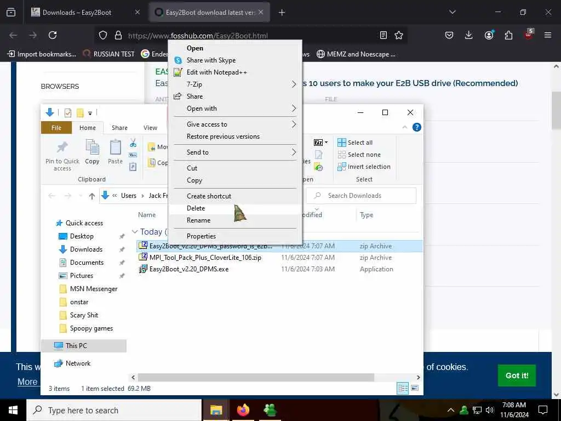Click the Windows Start button
The width and height of the screenshot is (561, 421).
pyautogui.click(x=13, y=410)
